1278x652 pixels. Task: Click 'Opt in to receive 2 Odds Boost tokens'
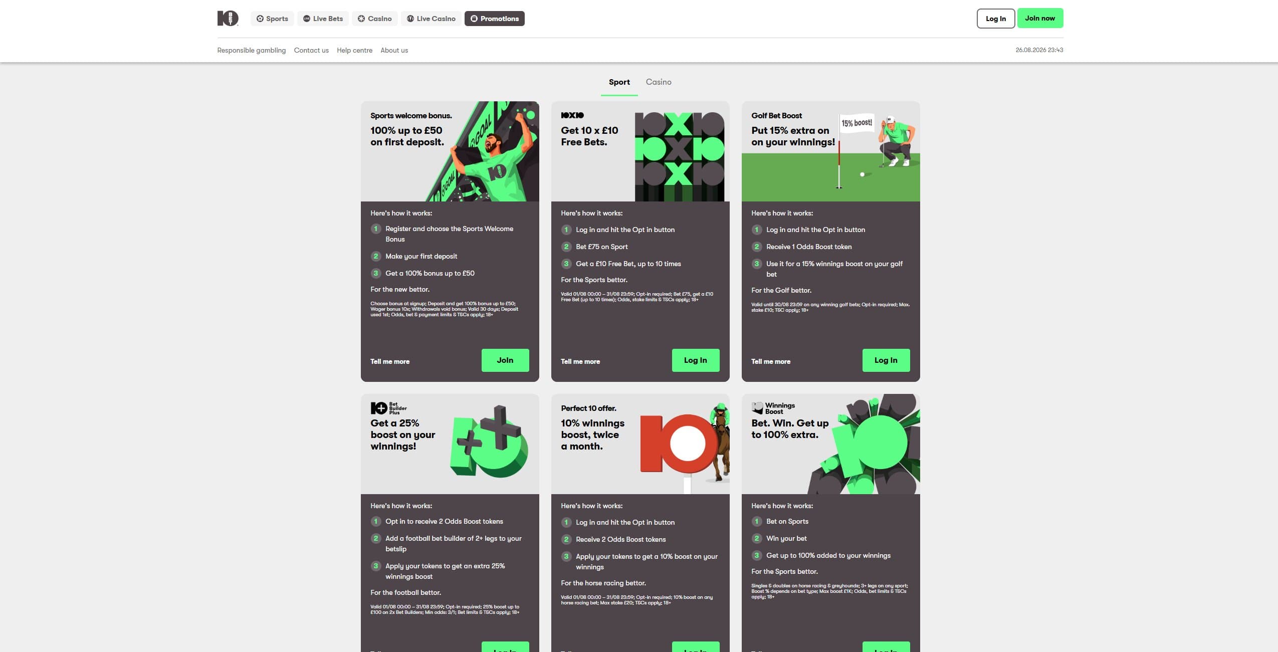coord(444,521)
